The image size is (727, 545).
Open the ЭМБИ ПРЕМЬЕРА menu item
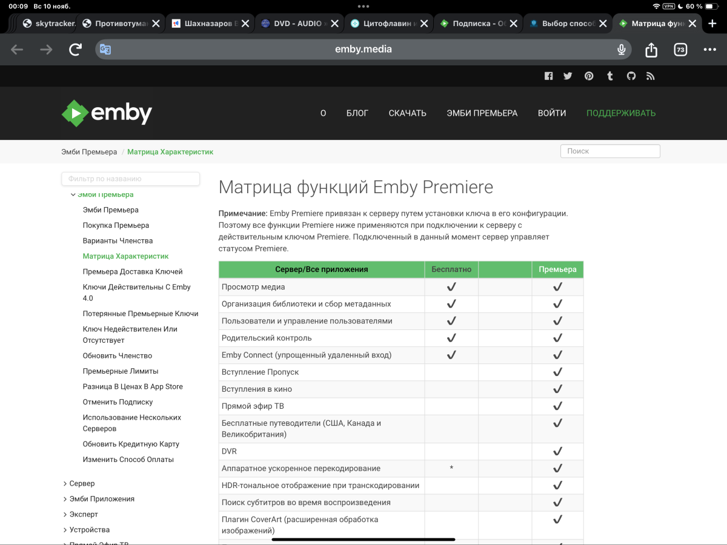pos(482,113)
